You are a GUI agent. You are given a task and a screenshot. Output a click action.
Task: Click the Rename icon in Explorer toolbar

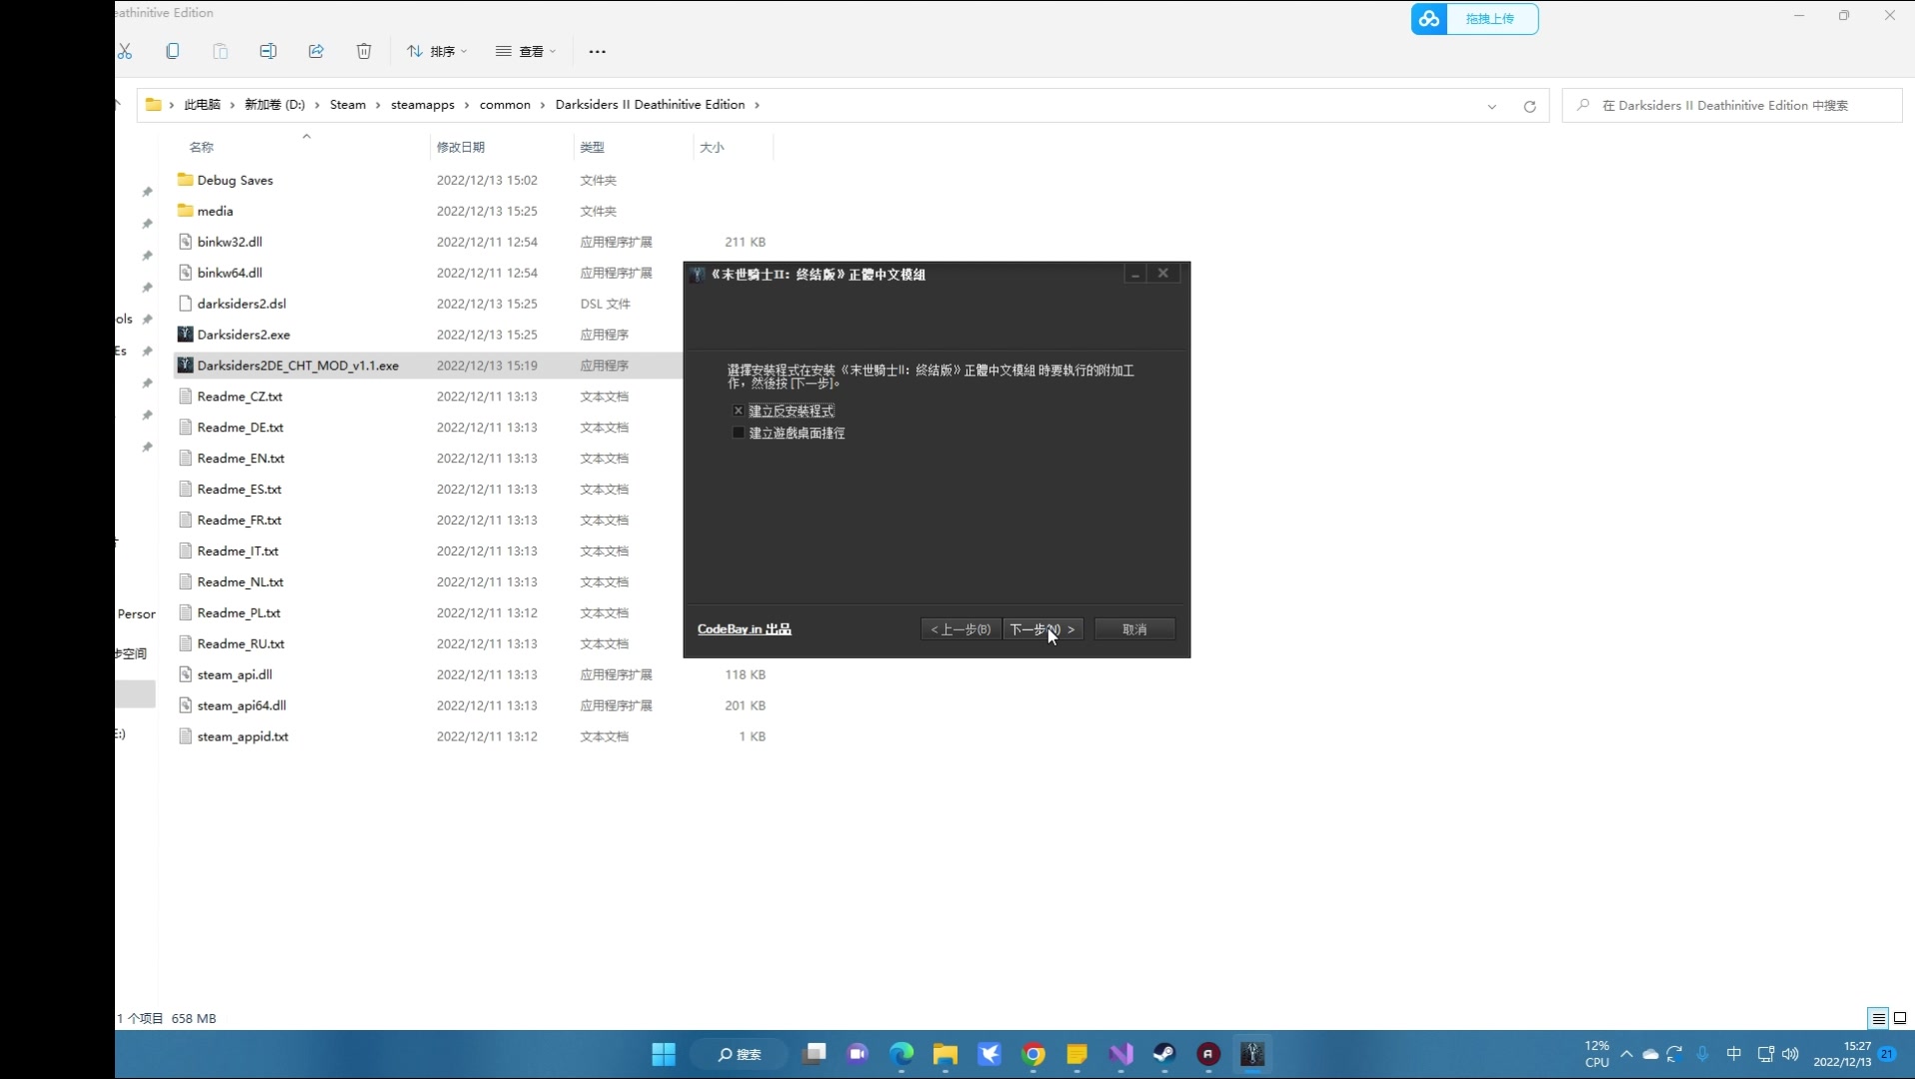(268, 51)
